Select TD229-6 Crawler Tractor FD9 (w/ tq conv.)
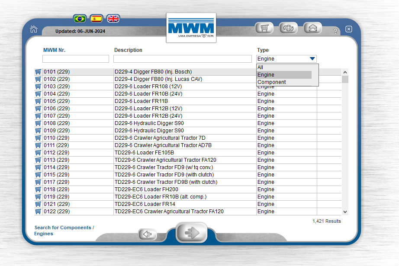Image resolution: width=399 pixels, height=266 pixels. (164, 167)
